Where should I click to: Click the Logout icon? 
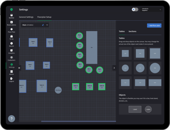pyautogui.click(x=12, y=79)
